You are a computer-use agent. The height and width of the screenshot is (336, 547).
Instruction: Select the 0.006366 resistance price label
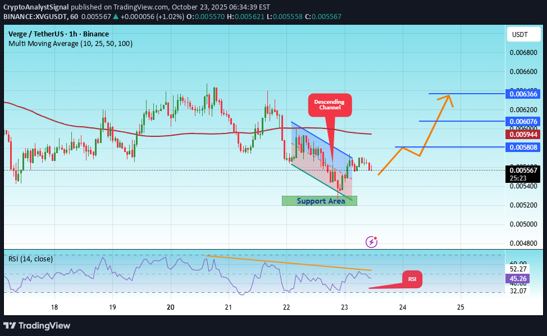click(x=522, y=94)
